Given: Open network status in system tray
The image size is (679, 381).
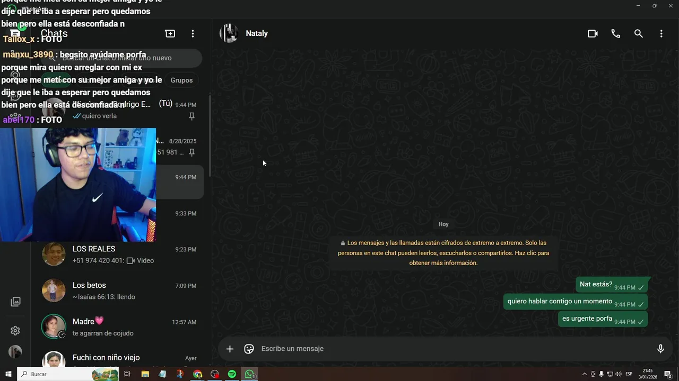Looking at the screenshot, I should (x=610, y=374).
